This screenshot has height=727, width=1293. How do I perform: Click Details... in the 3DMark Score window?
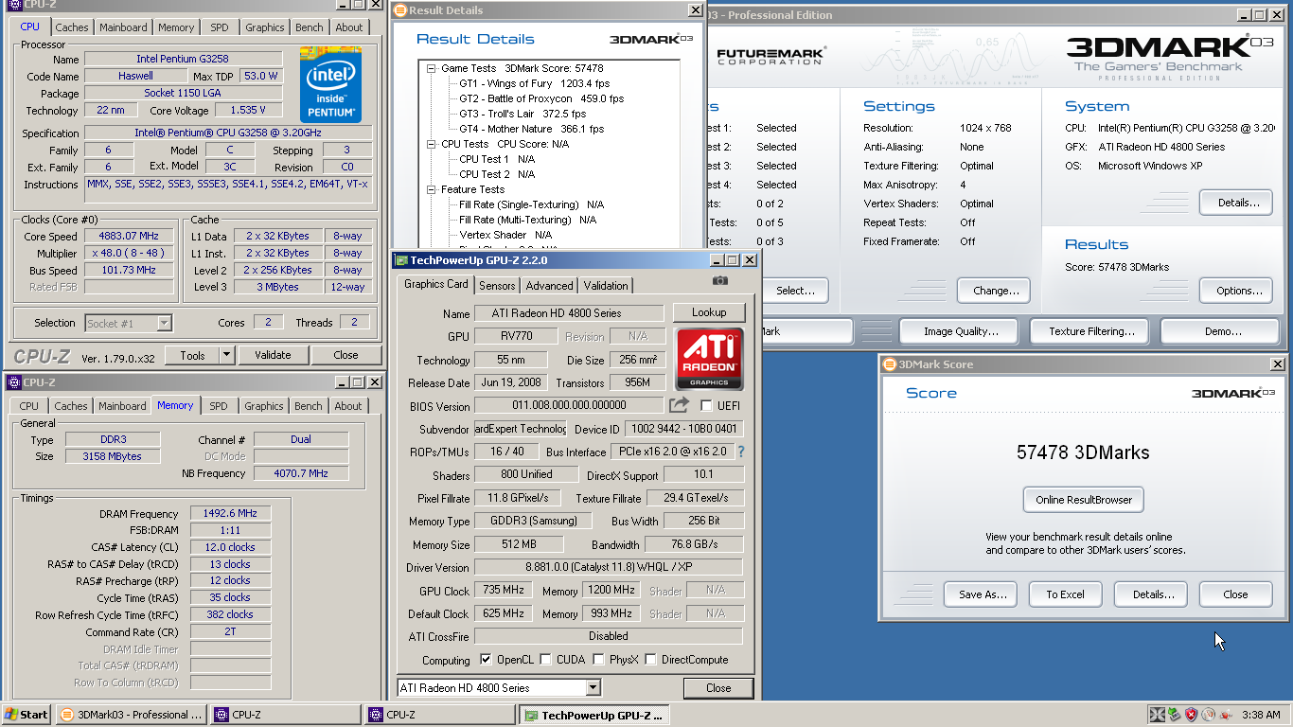click(1151, 594)
